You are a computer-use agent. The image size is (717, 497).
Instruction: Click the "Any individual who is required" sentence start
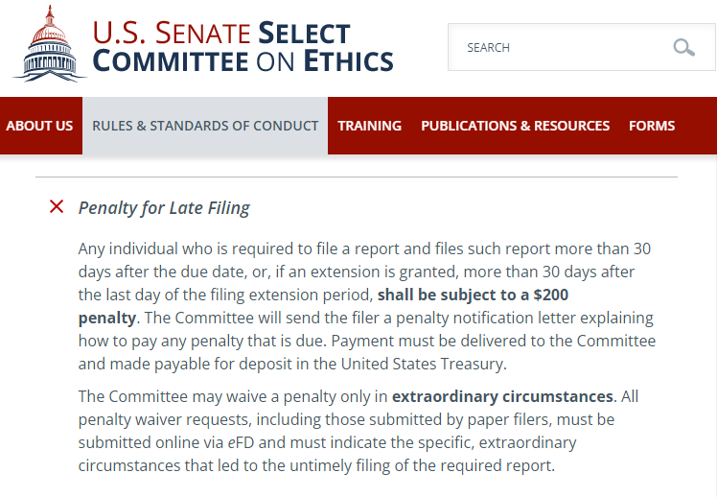pos(177,248)
